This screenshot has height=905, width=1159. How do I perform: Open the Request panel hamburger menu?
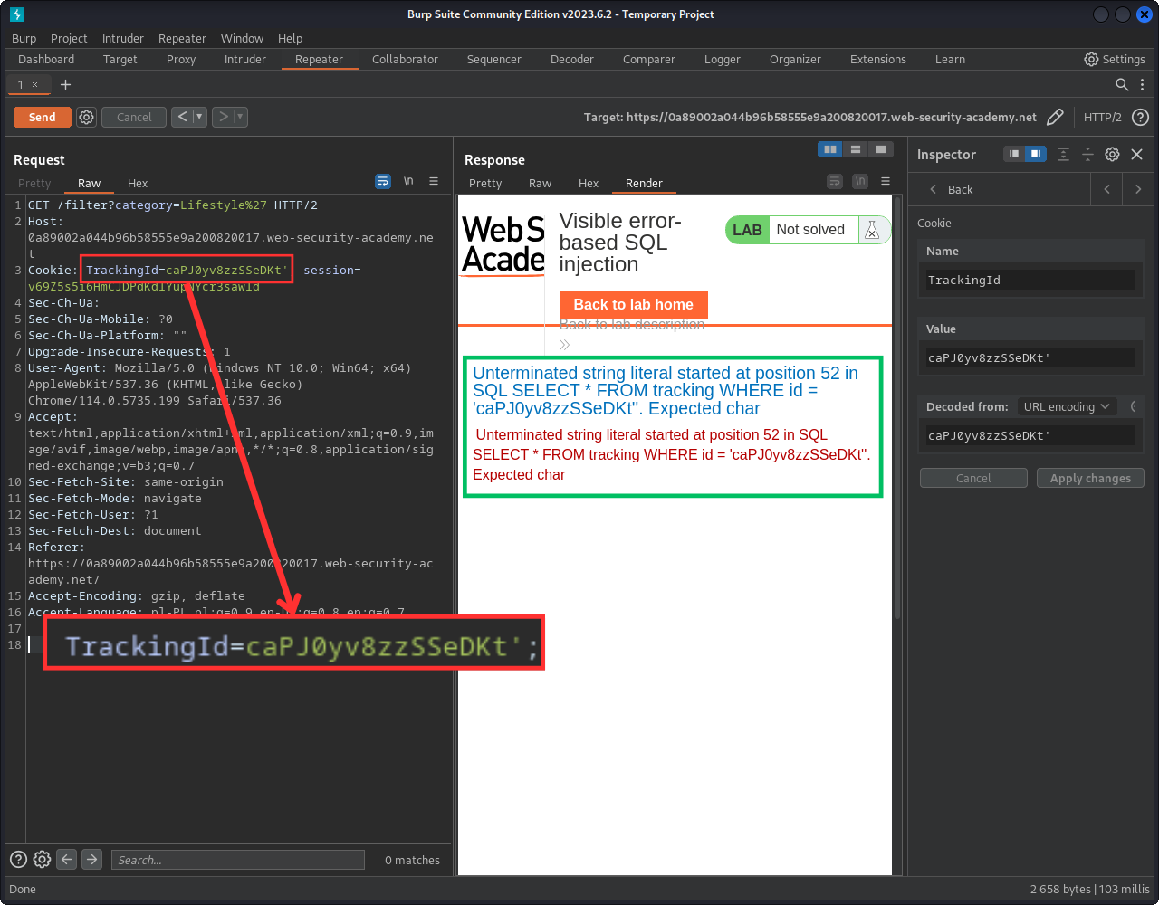(x=434, y=182)
